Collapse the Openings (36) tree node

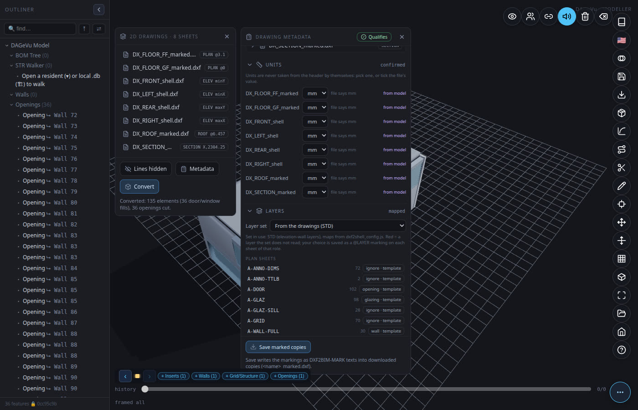coord(11,105)
